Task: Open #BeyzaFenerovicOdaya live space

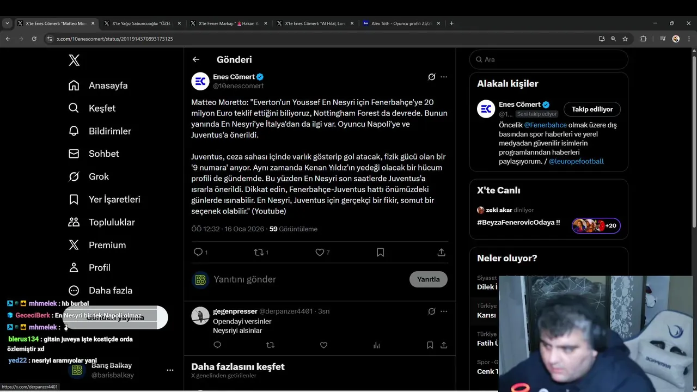Action: 518,222
